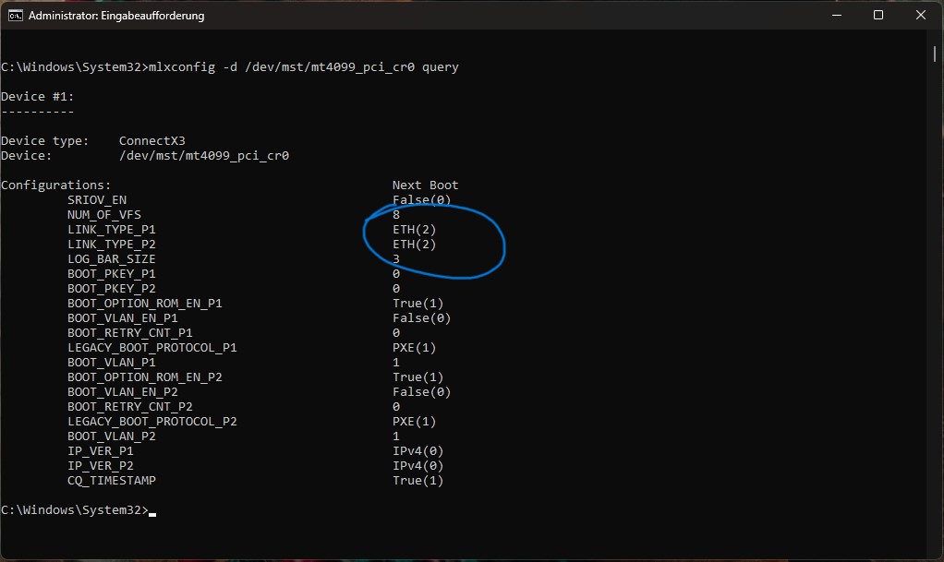Click the BOOT_VLAN_P2 parameter name
The image size is (944, 562).
pos(112,436)
